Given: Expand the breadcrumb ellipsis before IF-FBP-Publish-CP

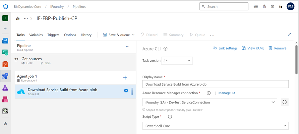Looking at the screenshot, I should pos(26,19).
